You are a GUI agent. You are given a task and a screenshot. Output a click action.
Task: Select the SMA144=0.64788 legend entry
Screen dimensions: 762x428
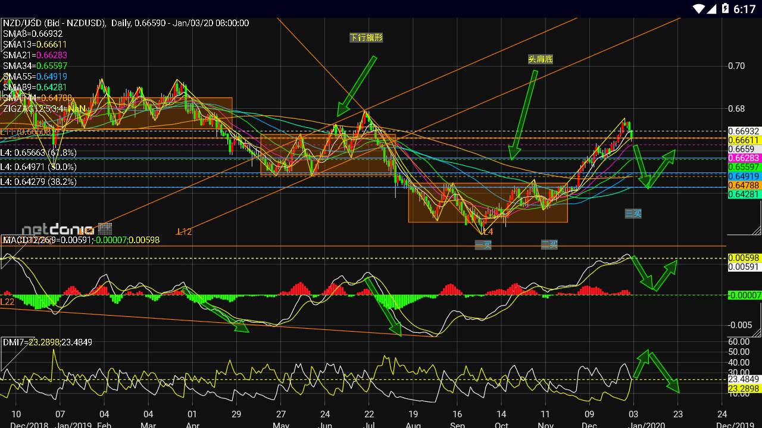coord(38,98)
